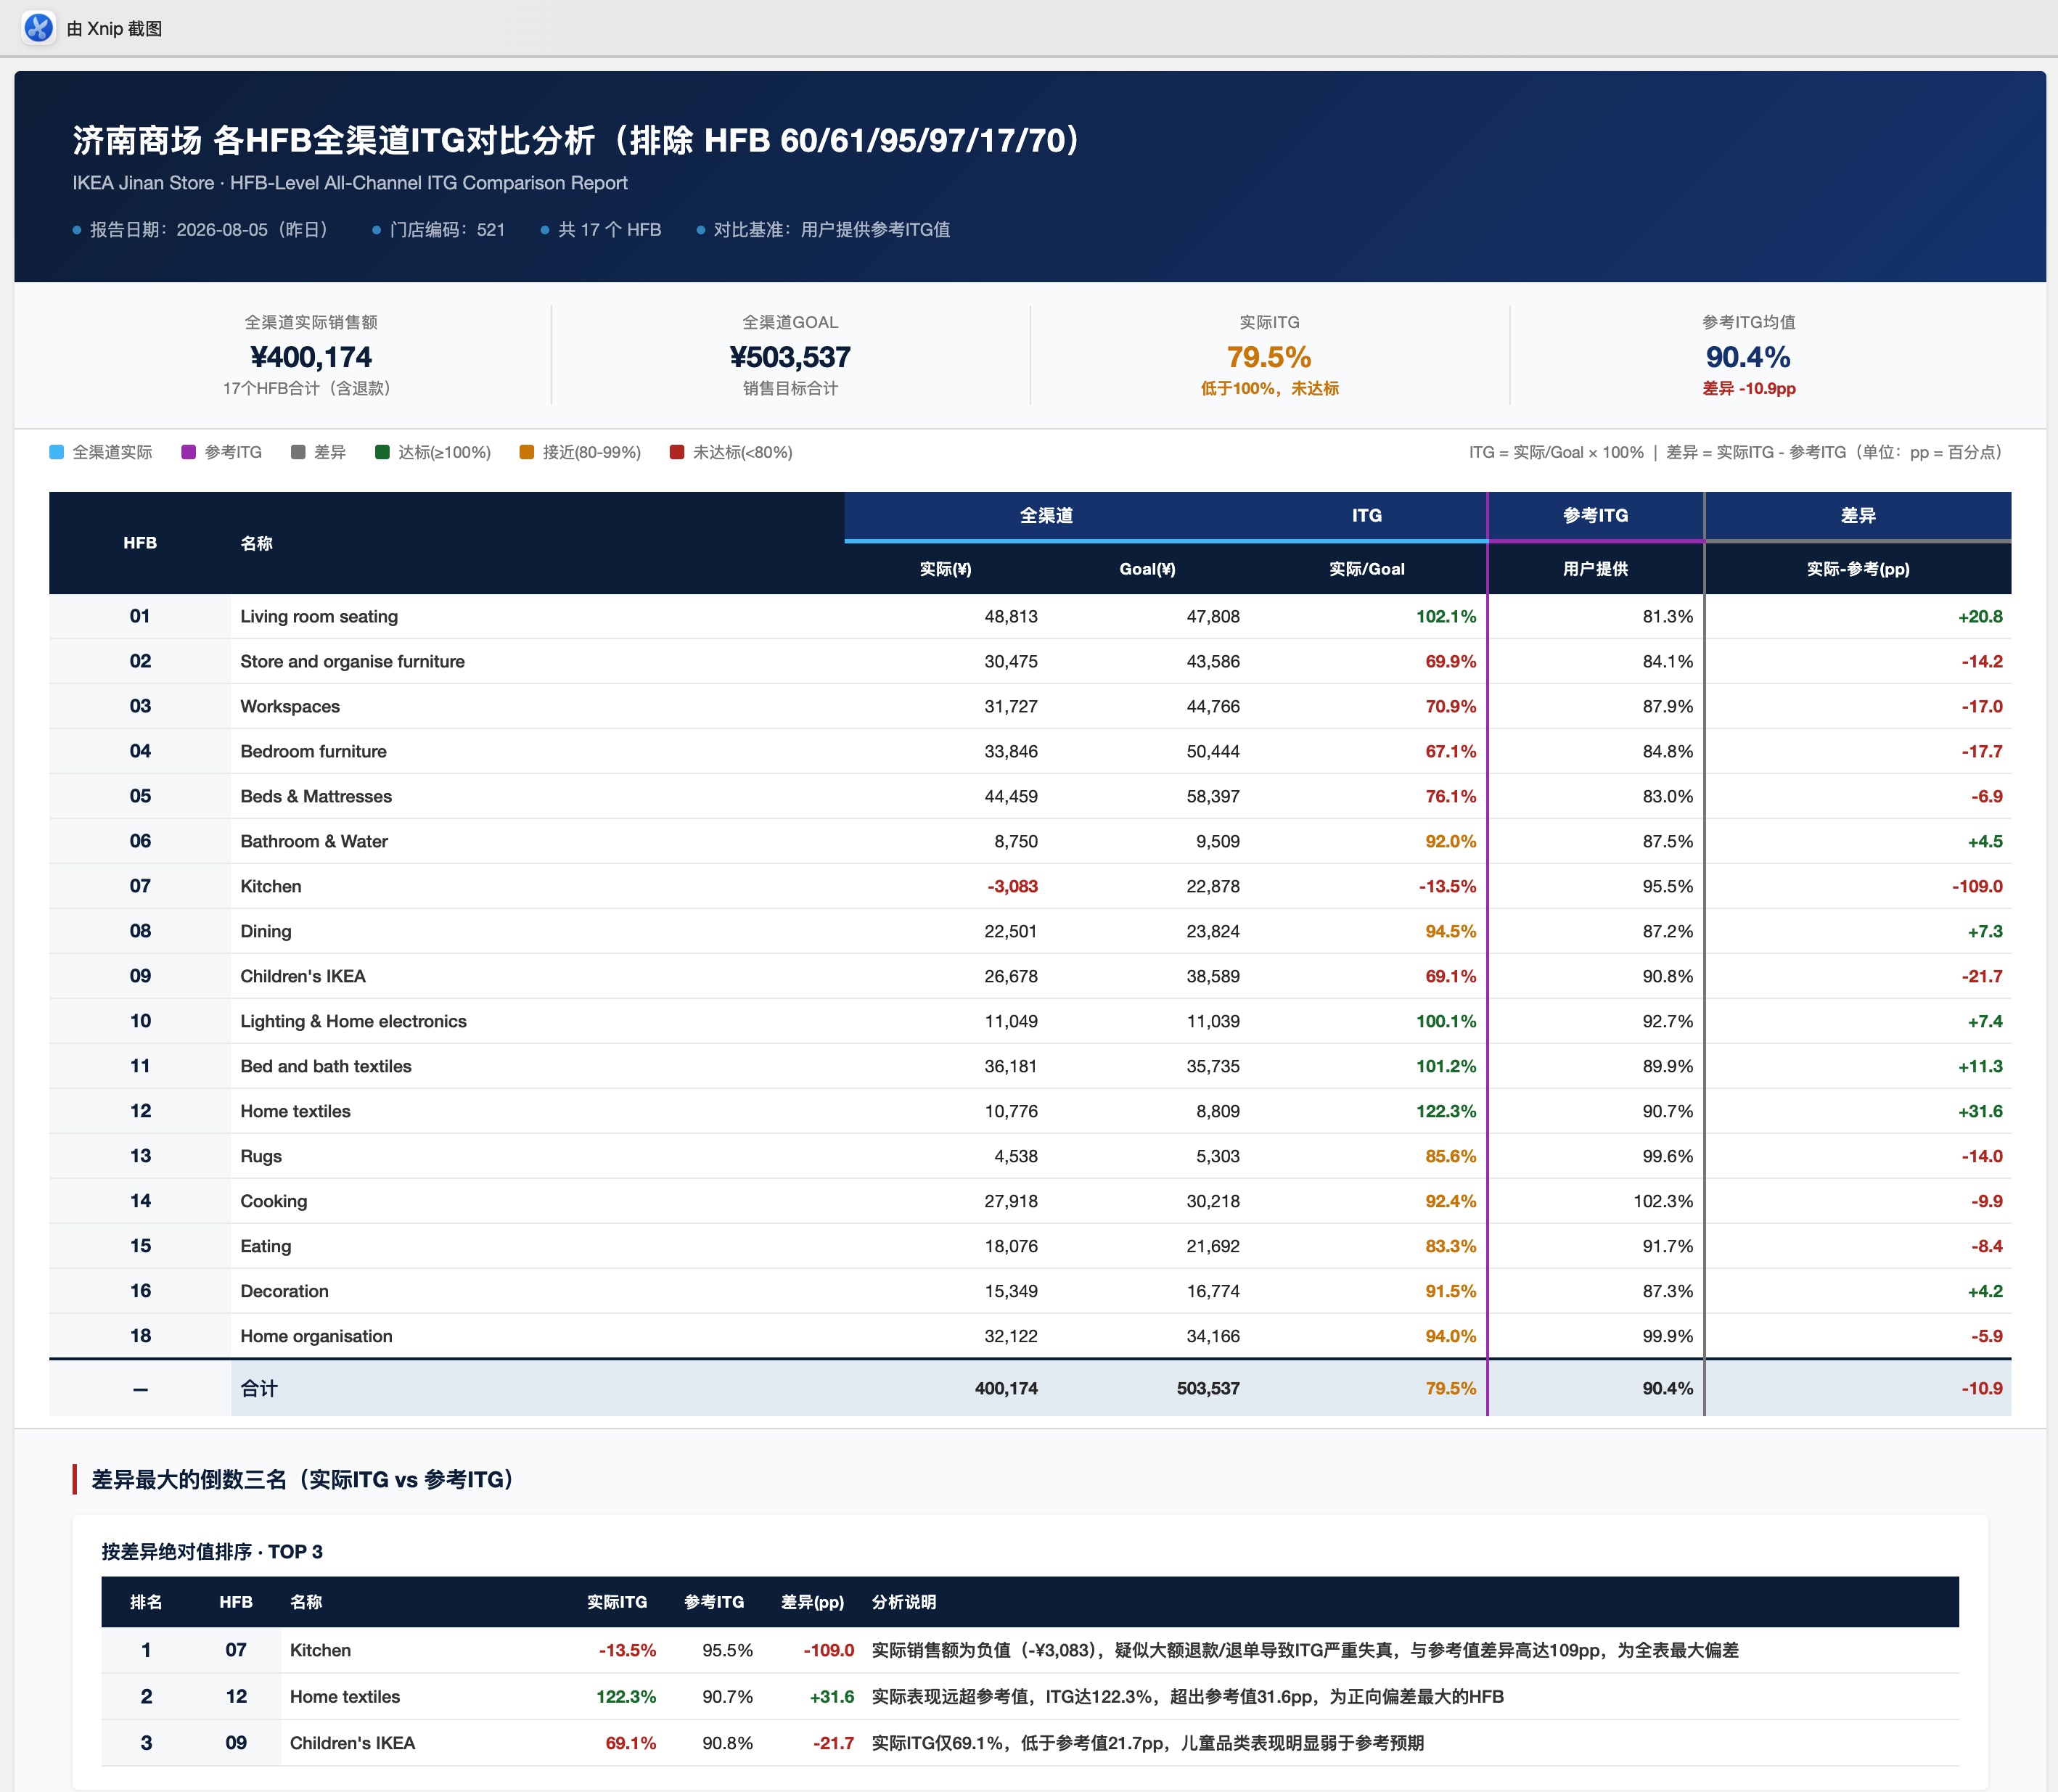The height and width of the screenshot is (1792, 2058).
Task: Click the Home organisation row name
Action: 316,1336
